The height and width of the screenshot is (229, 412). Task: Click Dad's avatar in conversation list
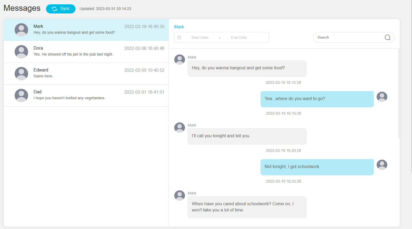21,95
